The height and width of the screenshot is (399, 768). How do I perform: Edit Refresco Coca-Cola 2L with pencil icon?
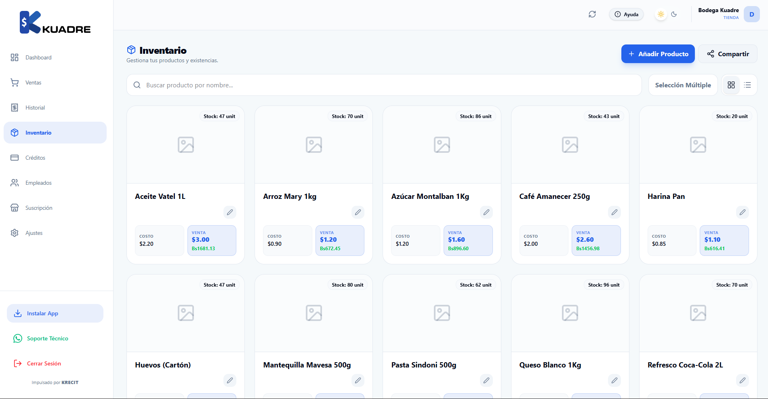tap(743, 380)
